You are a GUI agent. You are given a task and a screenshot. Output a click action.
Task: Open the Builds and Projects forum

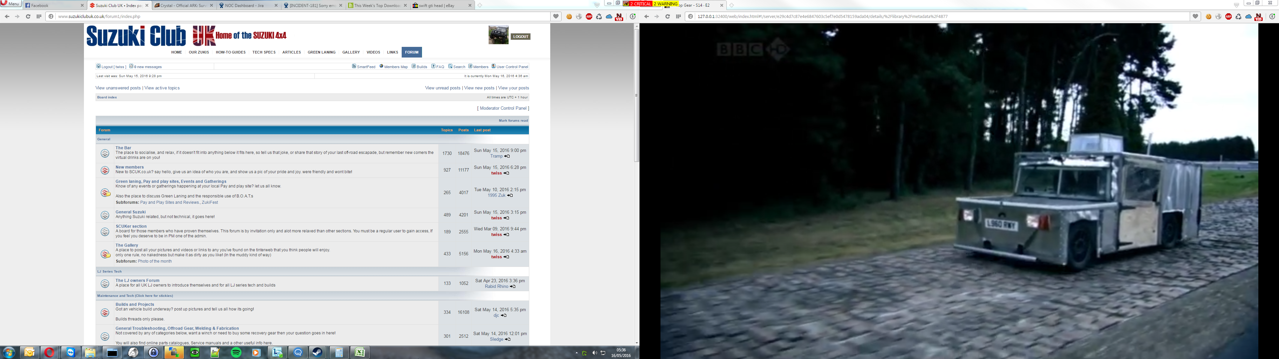(135, 304)
